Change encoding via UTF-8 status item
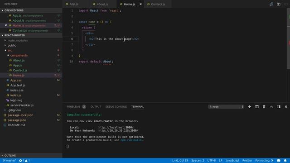This screenshot has width=290, height=163. point(212,160)
